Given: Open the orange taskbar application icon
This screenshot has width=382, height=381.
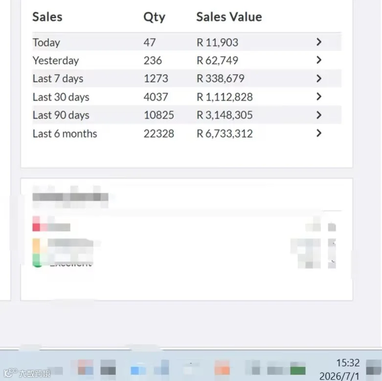Looking at the screenshot, I should point(222,368).
